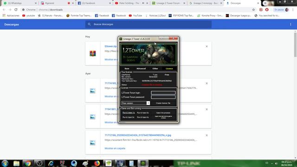Image resolution: width=297 pixels, height=167 pixels.
Task: Remove the 71774185 image download entry
Action: click(207, 83)
